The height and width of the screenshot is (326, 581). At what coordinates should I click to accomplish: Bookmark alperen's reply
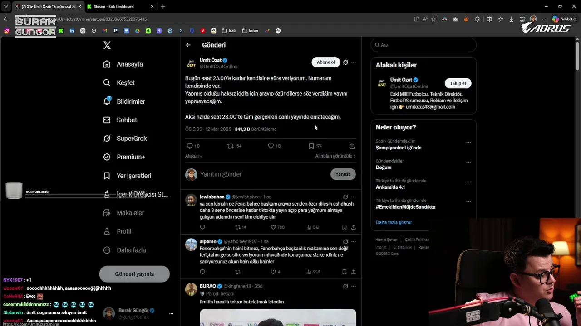(344, 272)
